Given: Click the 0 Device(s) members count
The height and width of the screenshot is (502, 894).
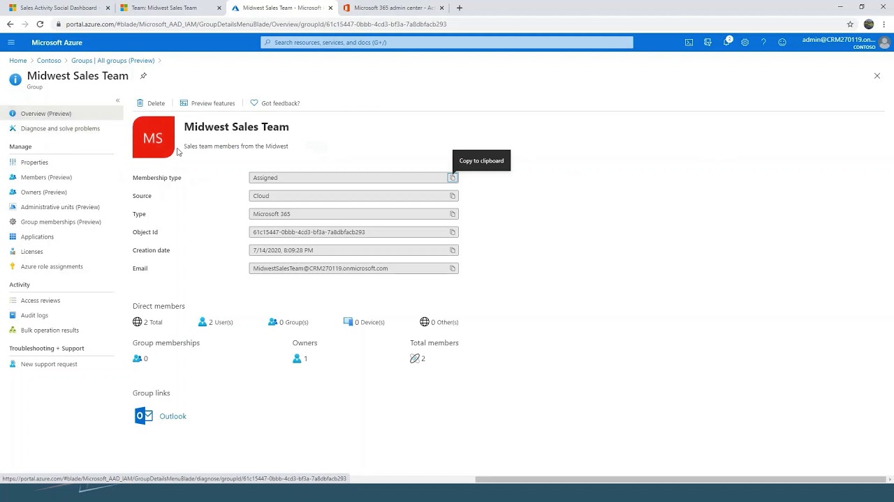Looking at the screenshot, I should pyautogui.click(x=365, y=322).
